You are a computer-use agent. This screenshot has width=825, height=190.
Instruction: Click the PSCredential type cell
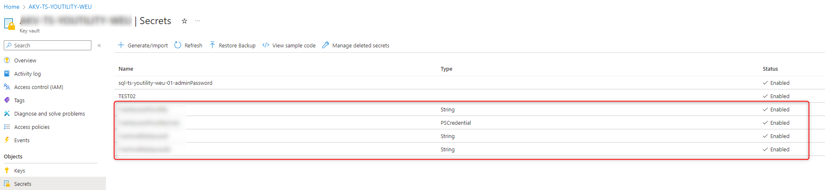[x=456, y=123]
